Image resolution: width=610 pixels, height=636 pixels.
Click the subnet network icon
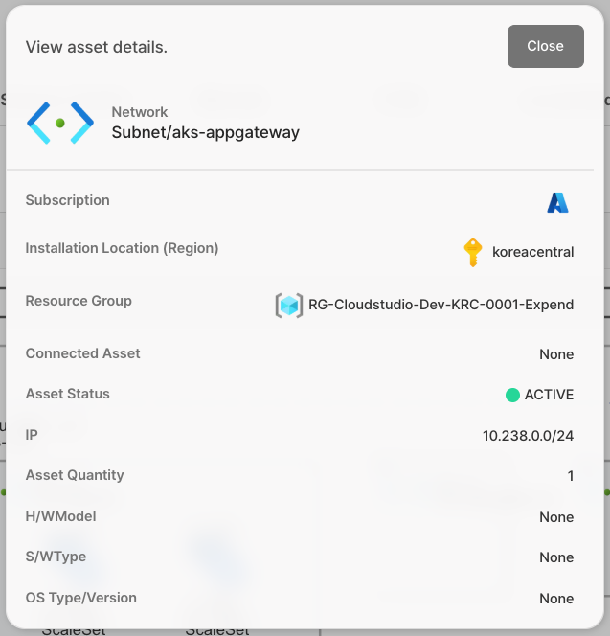(59, 123)
